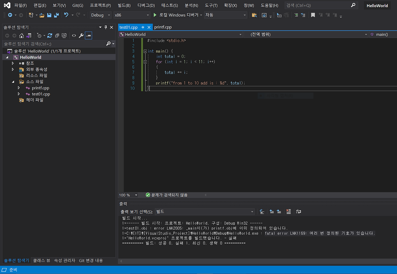Click Solution Explorer's Home icon
The width and height of the screenshot is (397, 274).
point(21,36)
